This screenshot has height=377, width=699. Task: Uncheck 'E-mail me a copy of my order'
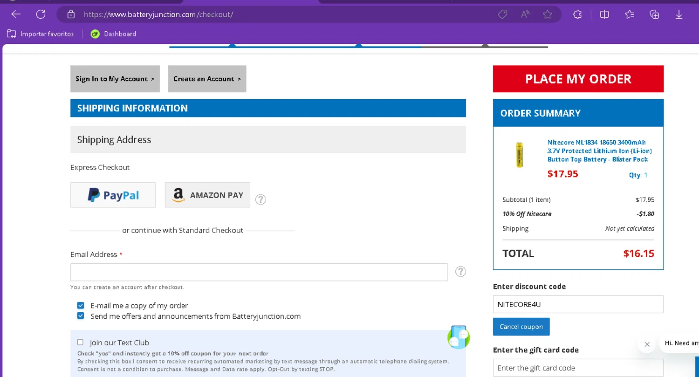(81, 306)
